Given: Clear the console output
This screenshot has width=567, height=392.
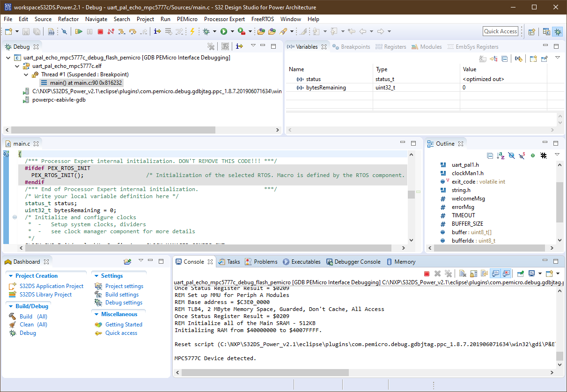Looking at the screenshot, I should (x=462, y=274).
